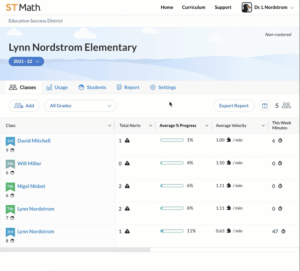Open Support in the top navigation
This screenshot has height=271, width=300.
pyautogui.click(x=223, y=7)
